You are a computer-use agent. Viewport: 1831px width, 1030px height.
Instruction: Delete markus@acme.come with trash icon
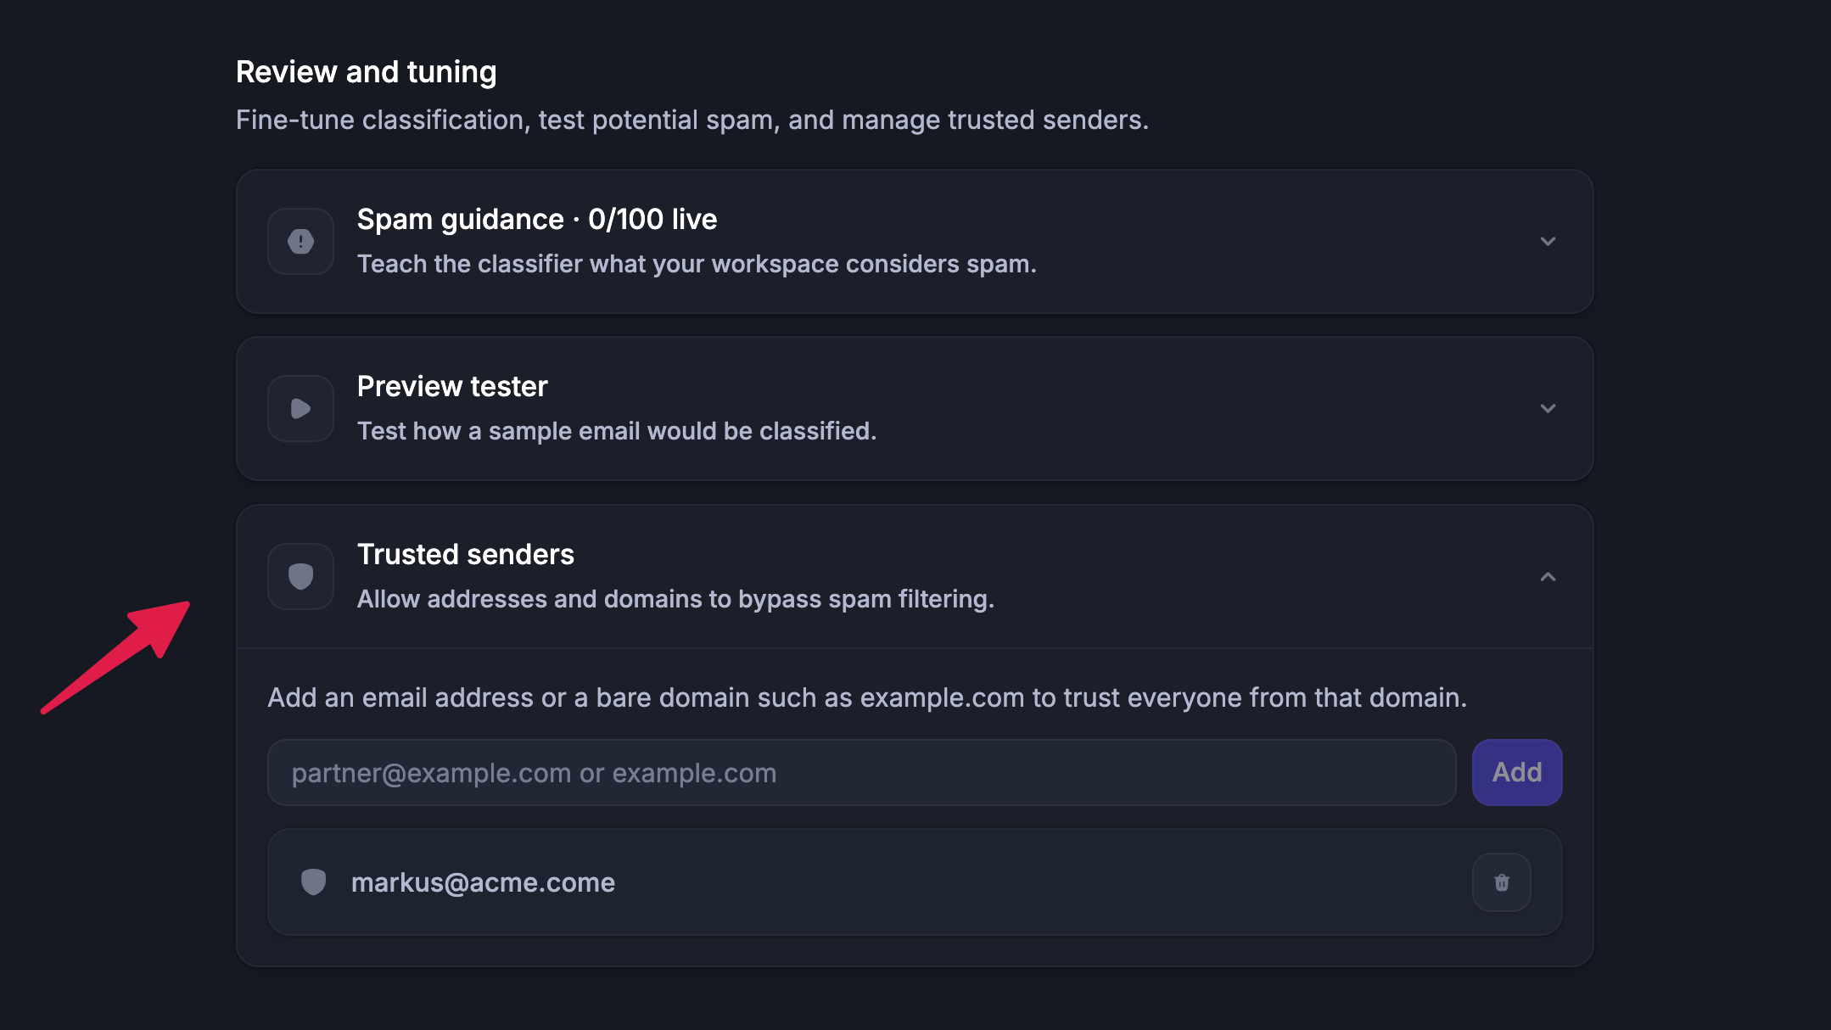[x=1502, y=882]
